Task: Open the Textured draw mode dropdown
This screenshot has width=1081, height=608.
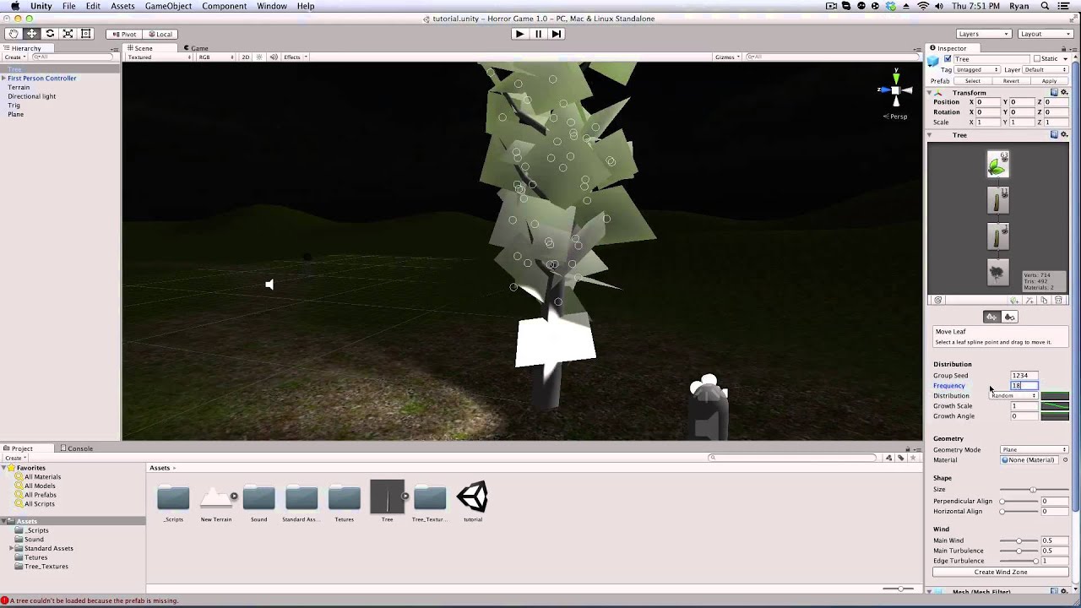Action: click(159, 57)
